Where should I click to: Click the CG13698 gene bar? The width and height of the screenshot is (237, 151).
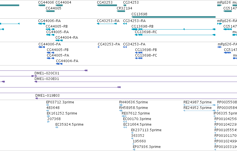click(x=174, y=17)
